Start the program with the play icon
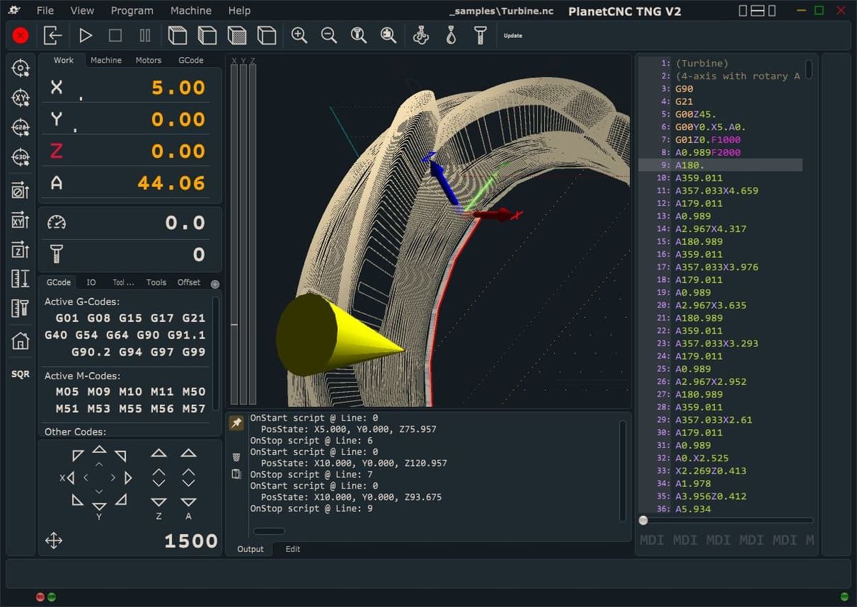 [x=86, y=36]
